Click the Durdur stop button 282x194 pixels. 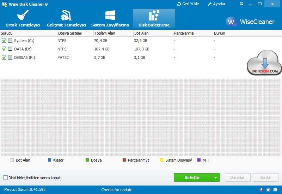pyautogui.click(x=265, y=177)
